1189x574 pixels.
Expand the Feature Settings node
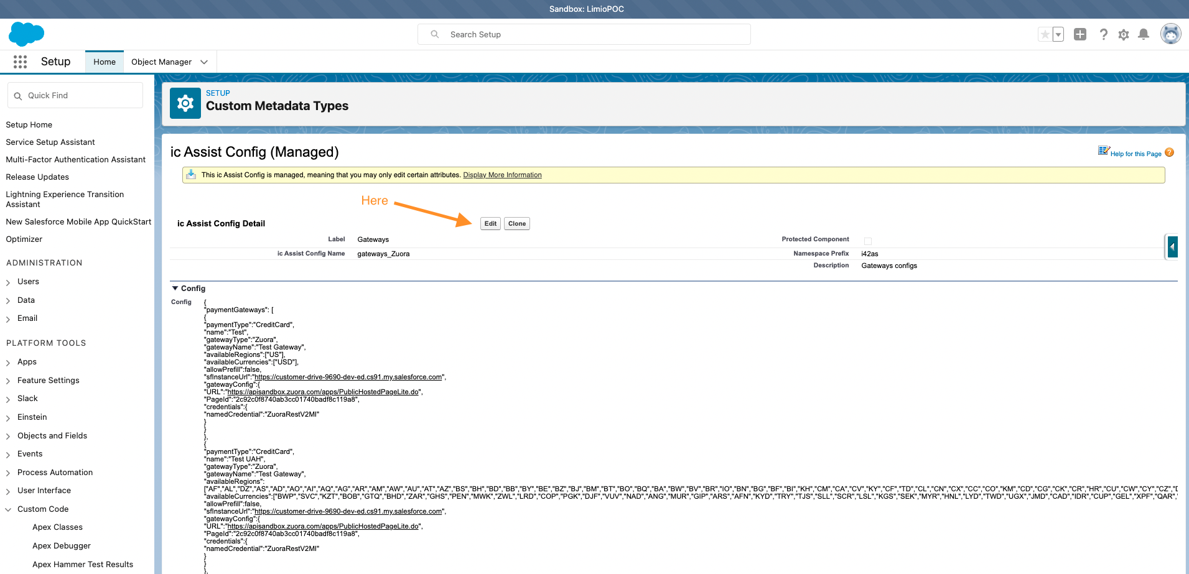tap(8, 381)
